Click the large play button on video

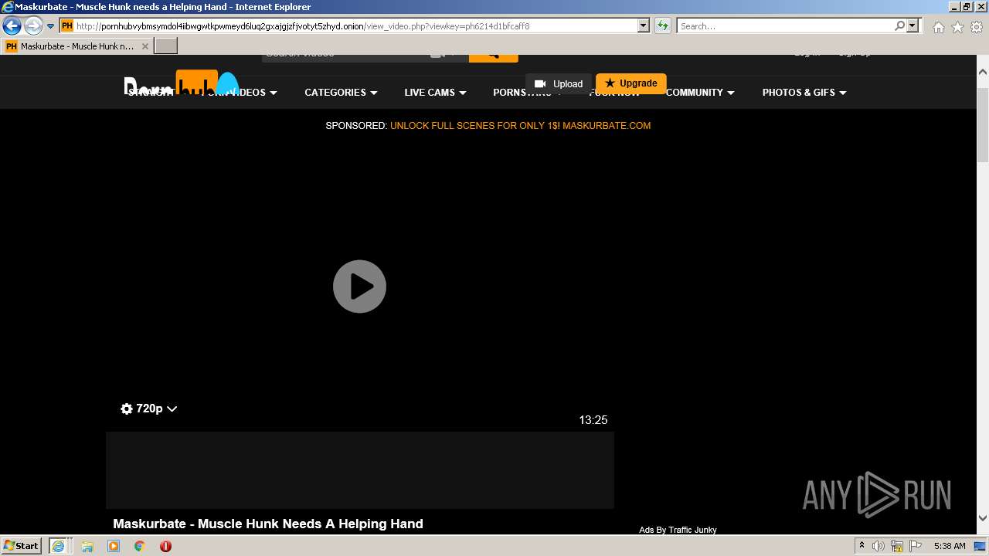pos(359,286)
